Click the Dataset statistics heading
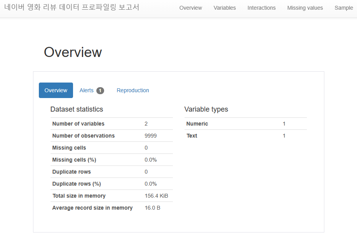This screenshot has width=357, height=236. [x=77, y=109]
